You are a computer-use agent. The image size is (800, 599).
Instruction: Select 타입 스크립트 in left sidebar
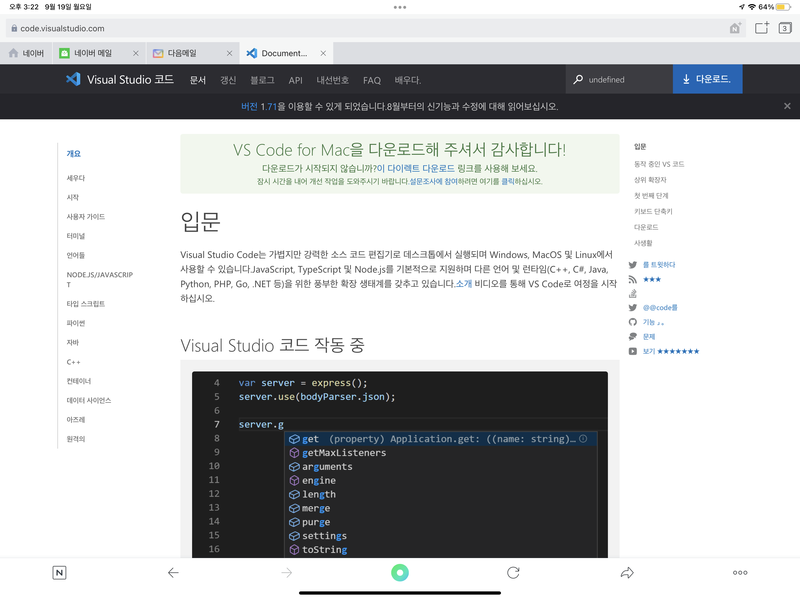(x=86, y=304)
